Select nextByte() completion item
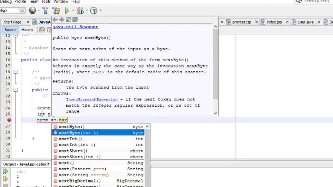333x187 pixels. (98, 127)
